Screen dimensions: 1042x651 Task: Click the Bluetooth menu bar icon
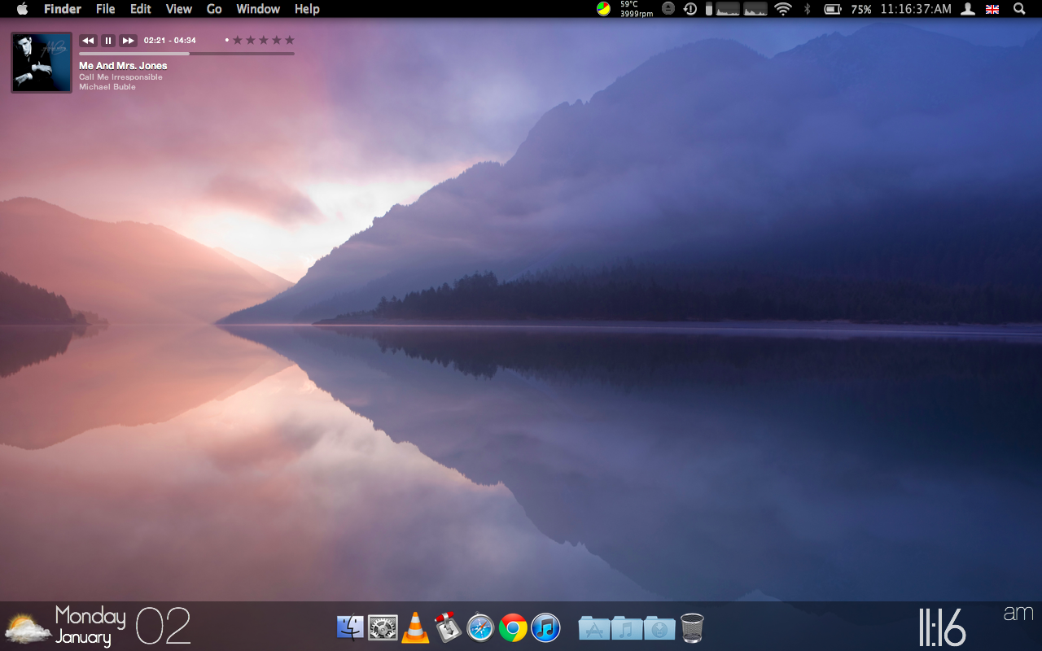(808, 9)
